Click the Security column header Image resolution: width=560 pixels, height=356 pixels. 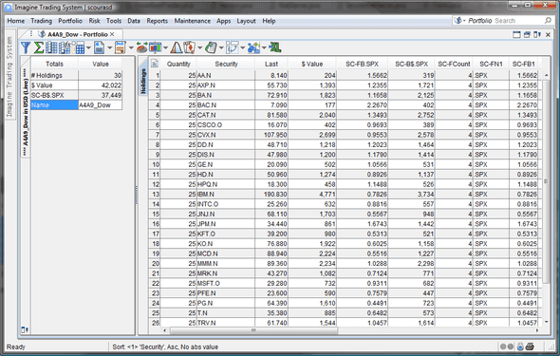pyautogui.click(x=226, y=64)
